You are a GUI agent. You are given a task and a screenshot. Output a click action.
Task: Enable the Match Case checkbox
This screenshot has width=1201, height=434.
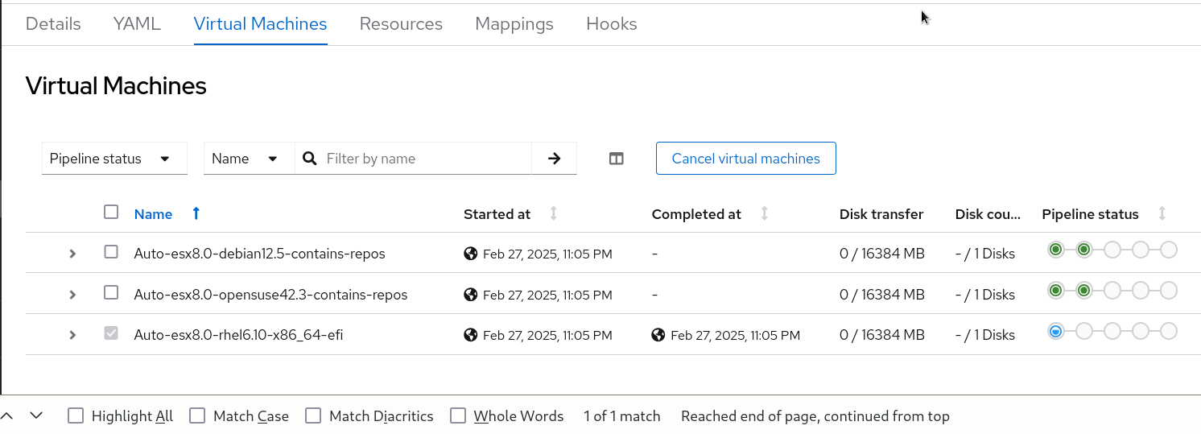coord(197,415)
